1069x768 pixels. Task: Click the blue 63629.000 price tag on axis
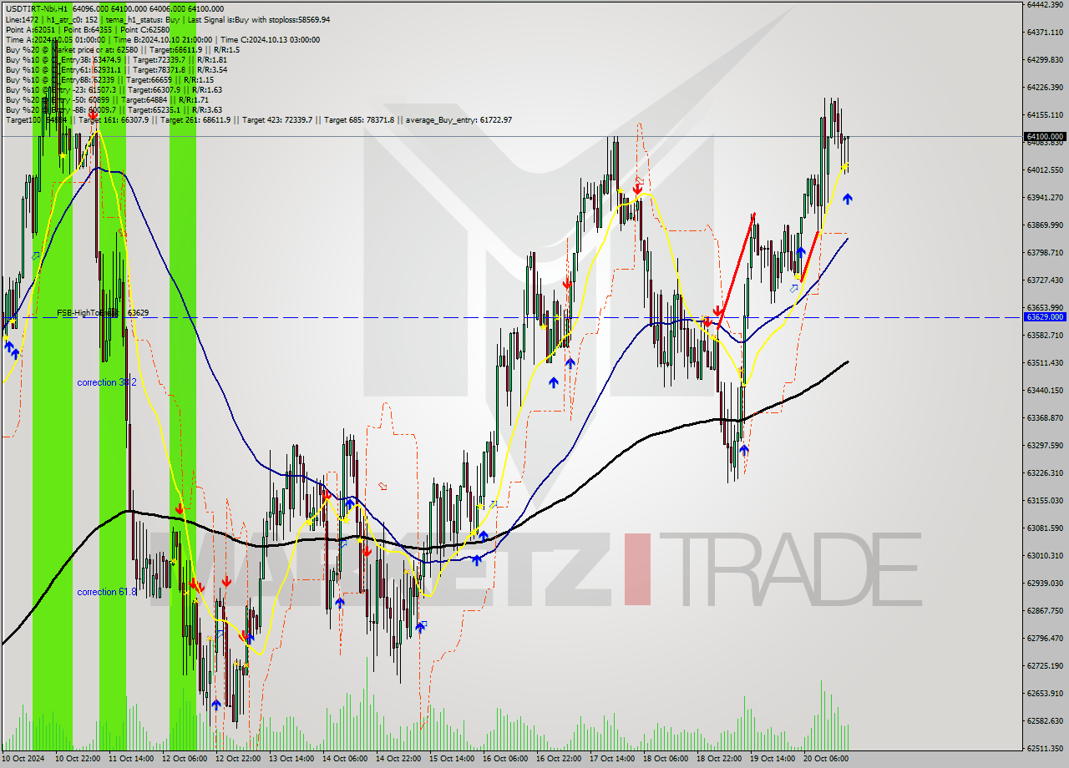(x=1045, y=317)
